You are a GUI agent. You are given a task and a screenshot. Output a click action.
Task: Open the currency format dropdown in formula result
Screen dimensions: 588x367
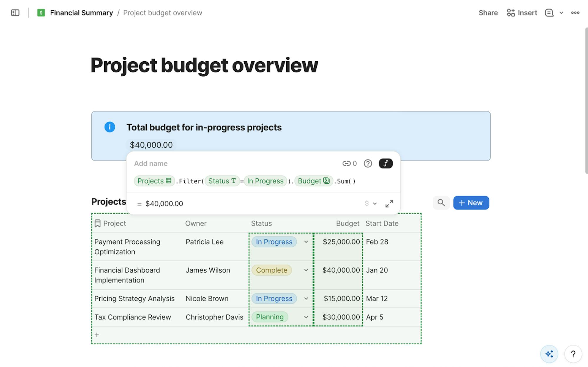tap(370, 203)
